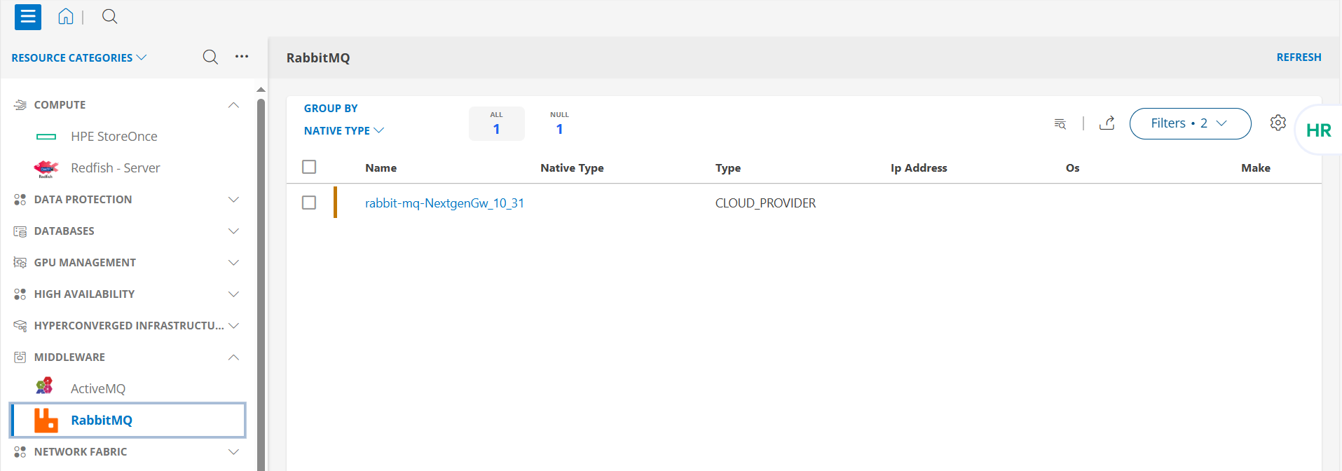Open the rabbit-mq-NextgenGw_10_31 resource link
The image size is (1342, 471).
click(x=444, y=203)
